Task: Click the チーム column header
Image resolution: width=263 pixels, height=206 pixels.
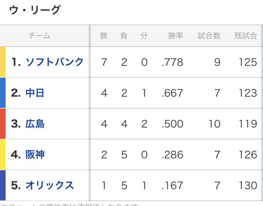Action: (x=39, y=36)
